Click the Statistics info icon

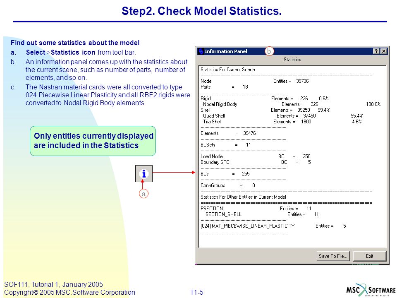[x=144, y=173]
